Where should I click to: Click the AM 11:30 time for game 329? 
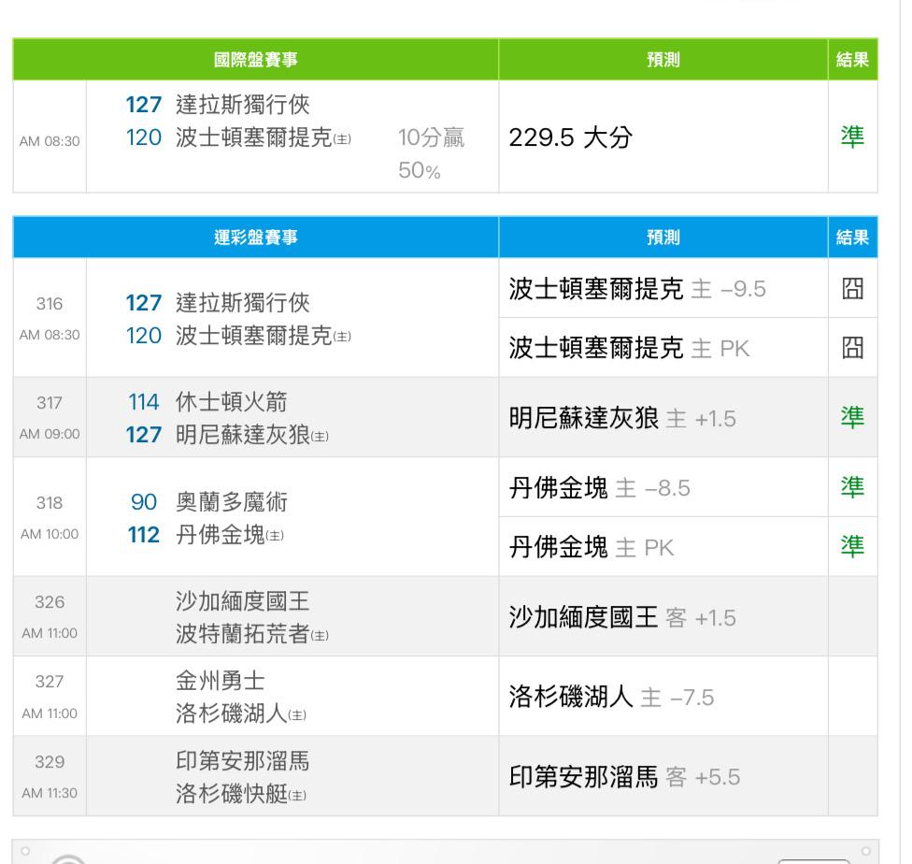point(50,793)
